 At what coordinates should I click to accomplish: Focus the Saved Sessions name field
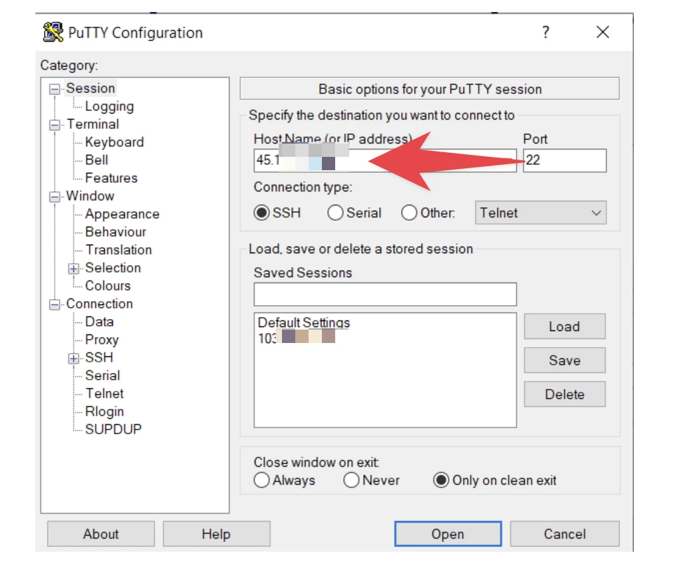[x=385, y=294]
